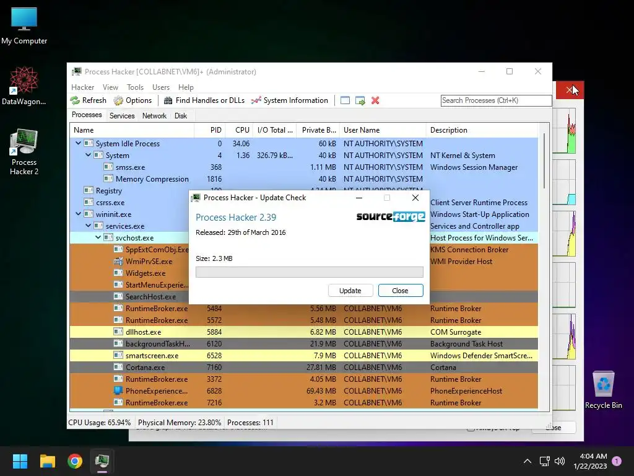The image size is (634, 476).
Task: Select the PhoneExperience process icon row
Action: tap(303, 391)
